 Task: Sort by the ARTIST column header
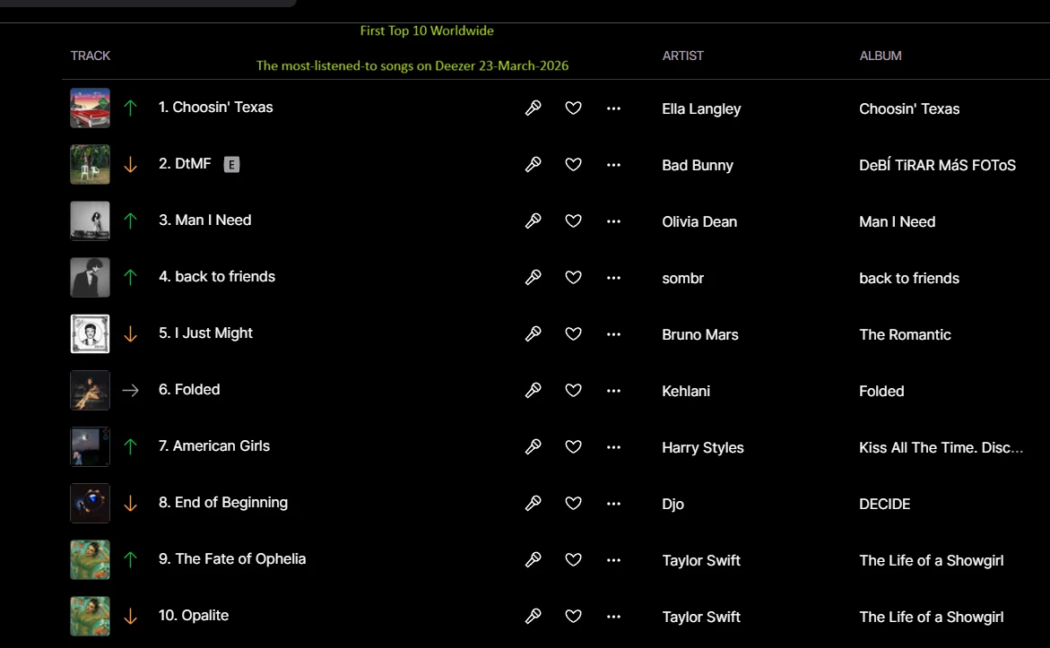[683, 56]
